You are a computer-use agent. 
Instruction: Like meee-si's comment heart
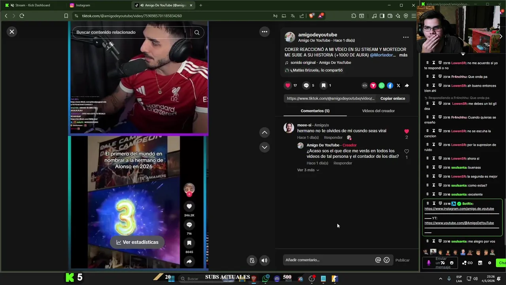point(406,131)
